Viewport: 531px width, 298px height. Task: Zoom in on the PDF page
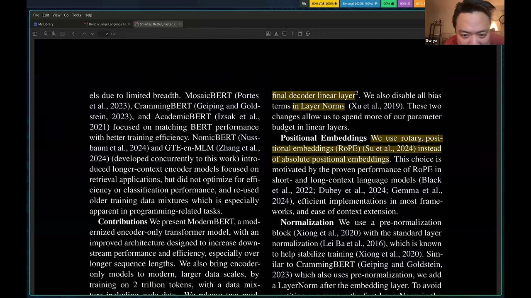pyautogui.click(x=54, y=34)
